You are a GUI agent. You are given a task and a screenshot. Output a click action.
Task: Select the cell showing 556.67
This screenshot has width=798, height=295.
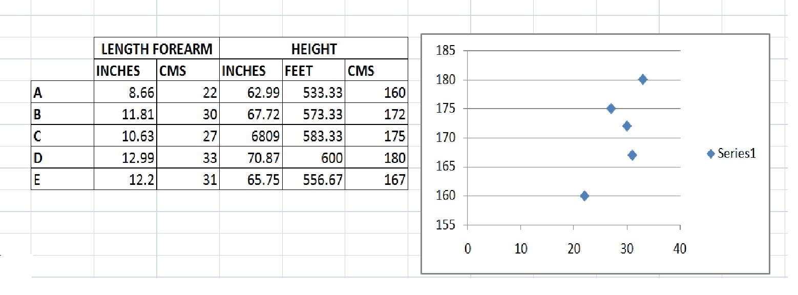point(313,180)
